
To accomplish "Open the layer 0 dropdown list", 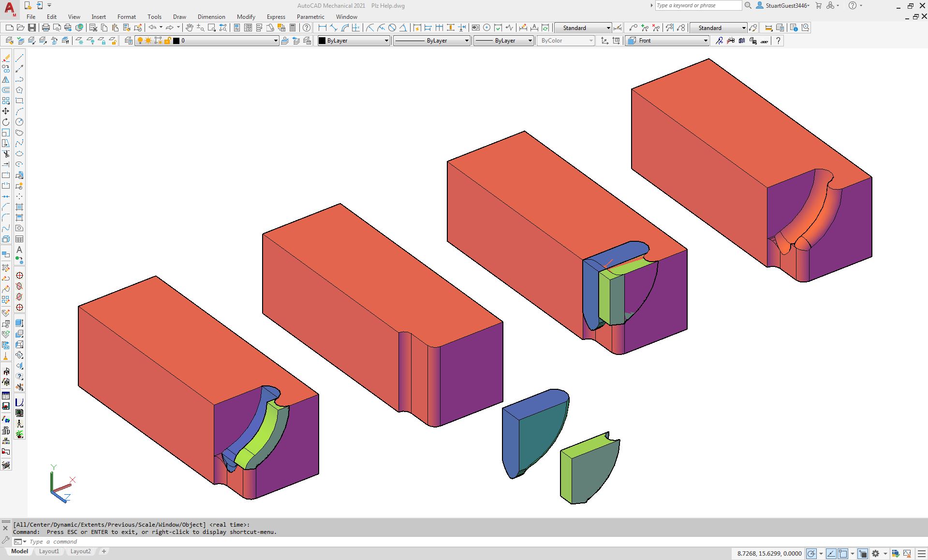I will tap(276, 41).
